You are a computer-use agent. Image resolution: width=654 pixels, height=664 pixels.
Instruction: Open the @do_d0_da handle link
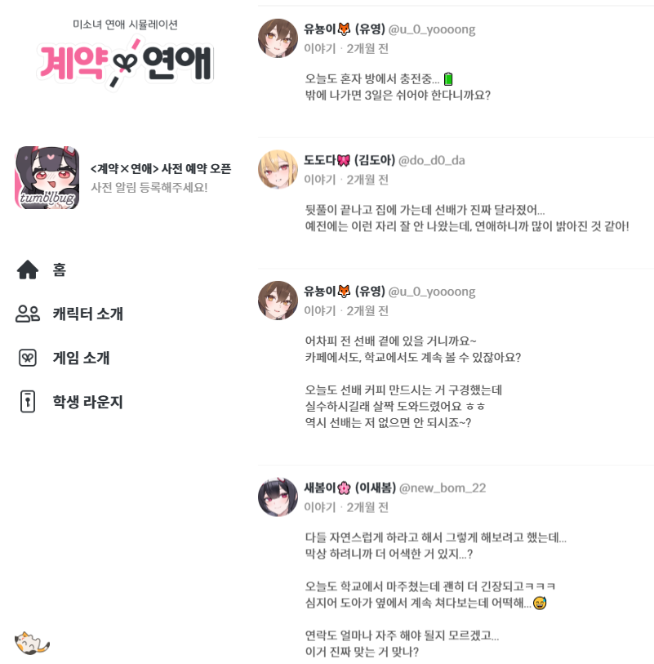tap(431, 160)
